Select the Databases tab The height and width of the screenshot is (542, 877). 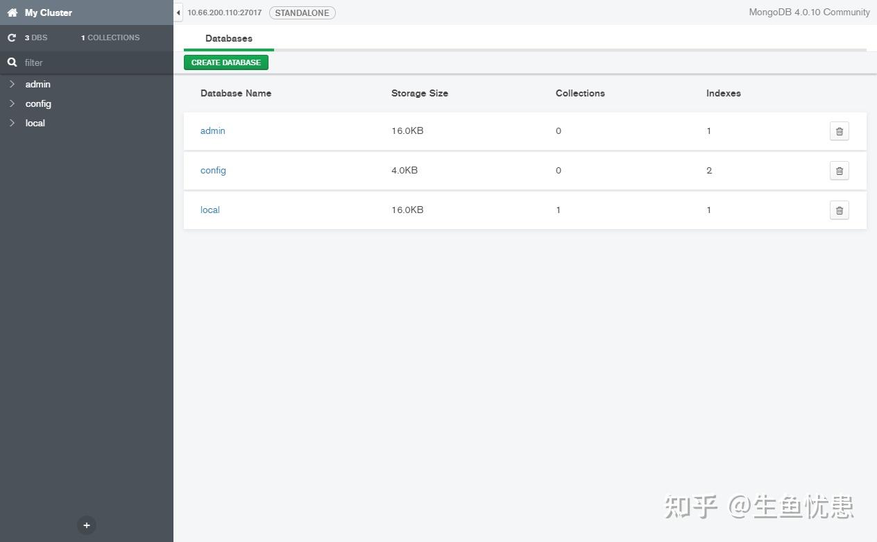(x=228, y=38)
